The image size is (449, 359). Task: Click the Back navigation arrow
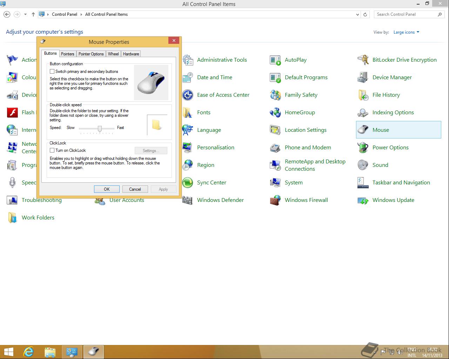click(x=7, y=14)
